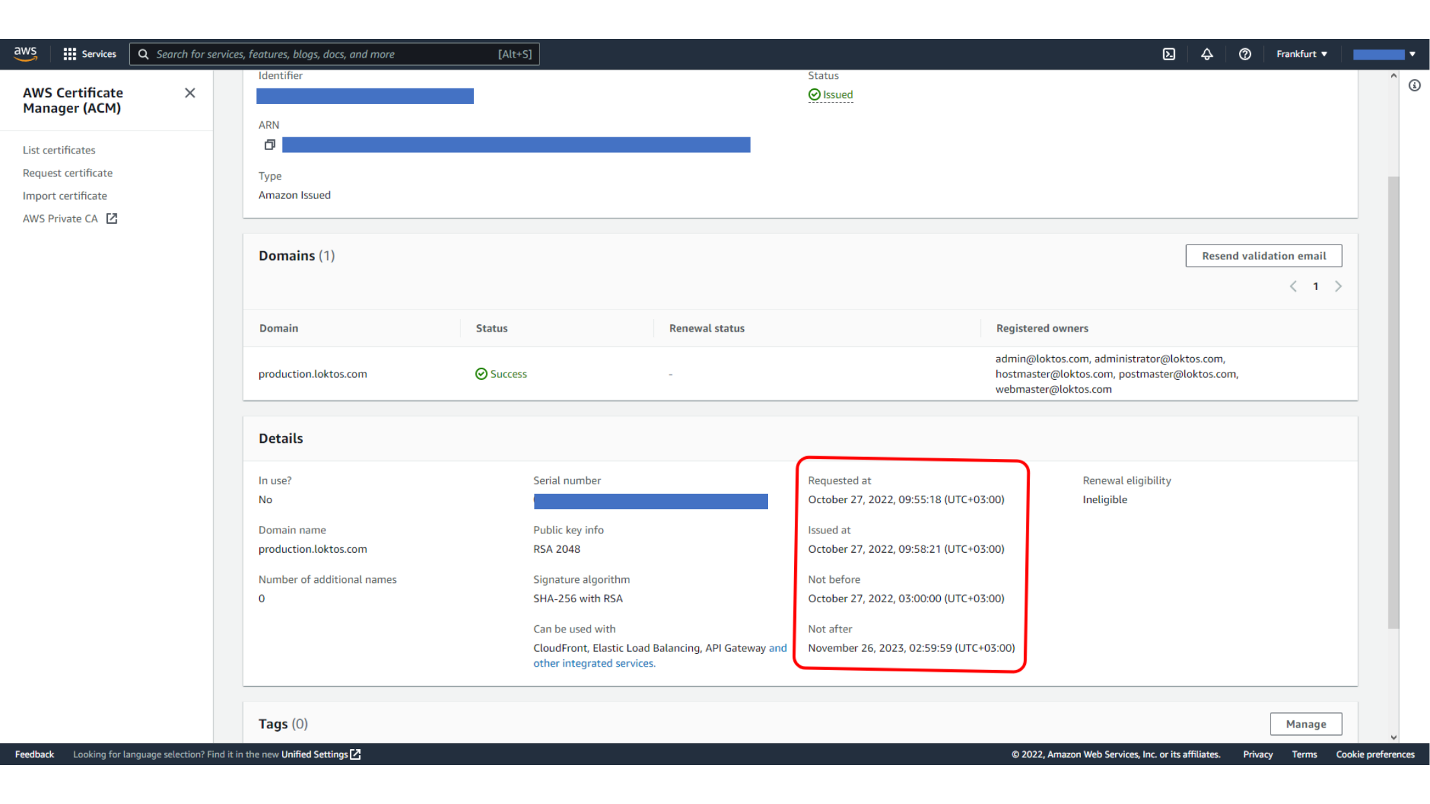Click the vertical scrollbar thumb

(x=1393, y=402)
